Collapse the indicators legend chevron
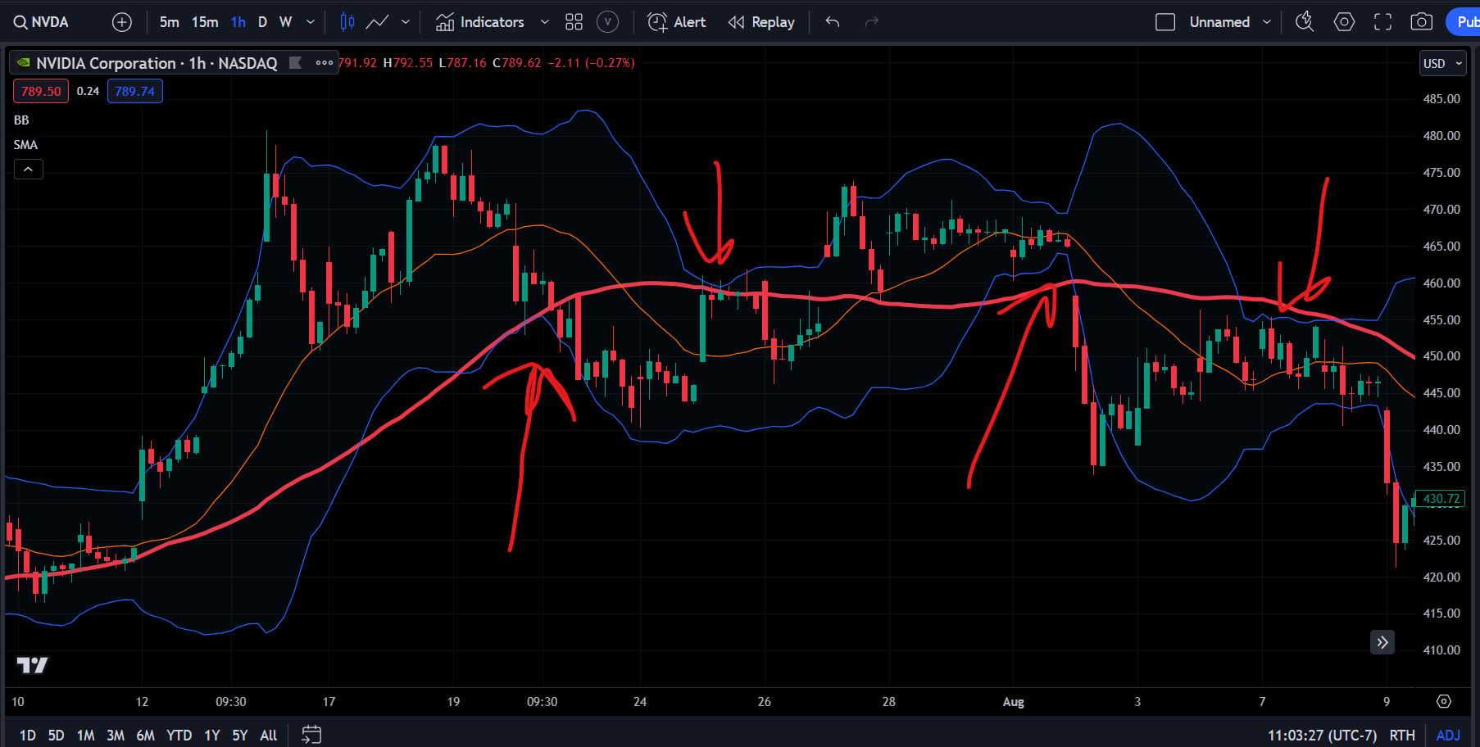The image size is (1480, 747). (x=28, y=169)
